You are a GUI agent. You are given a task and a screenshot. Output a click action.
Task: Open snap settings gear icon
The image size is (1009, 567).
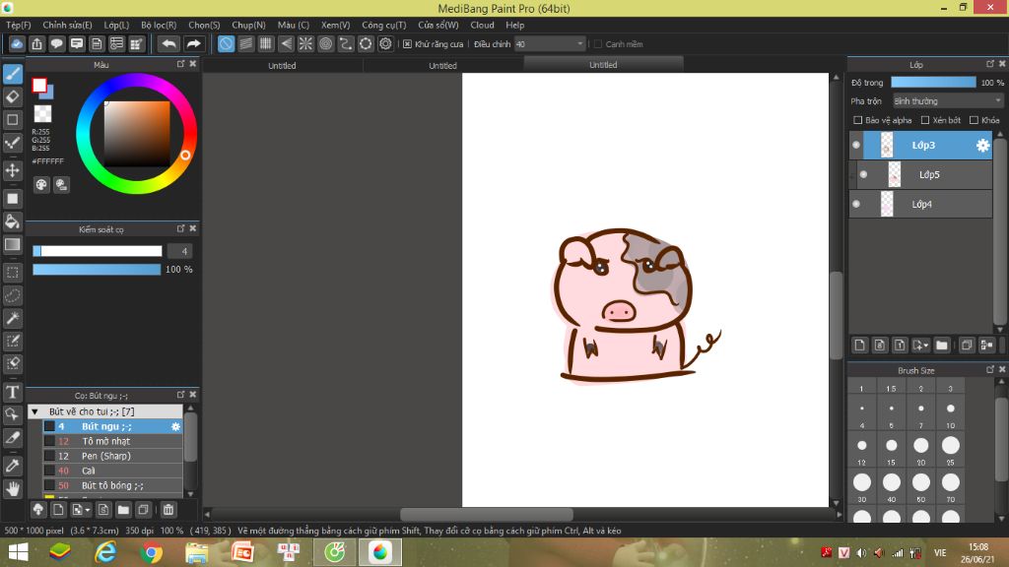(385, 43)
